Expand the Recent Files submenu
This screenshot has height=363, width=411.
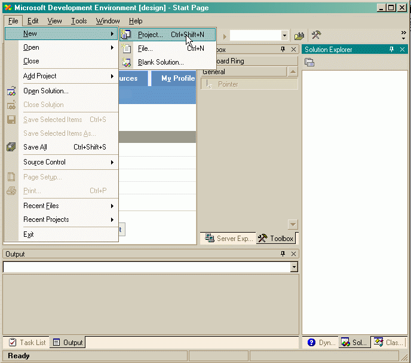[x=112, y=206]
